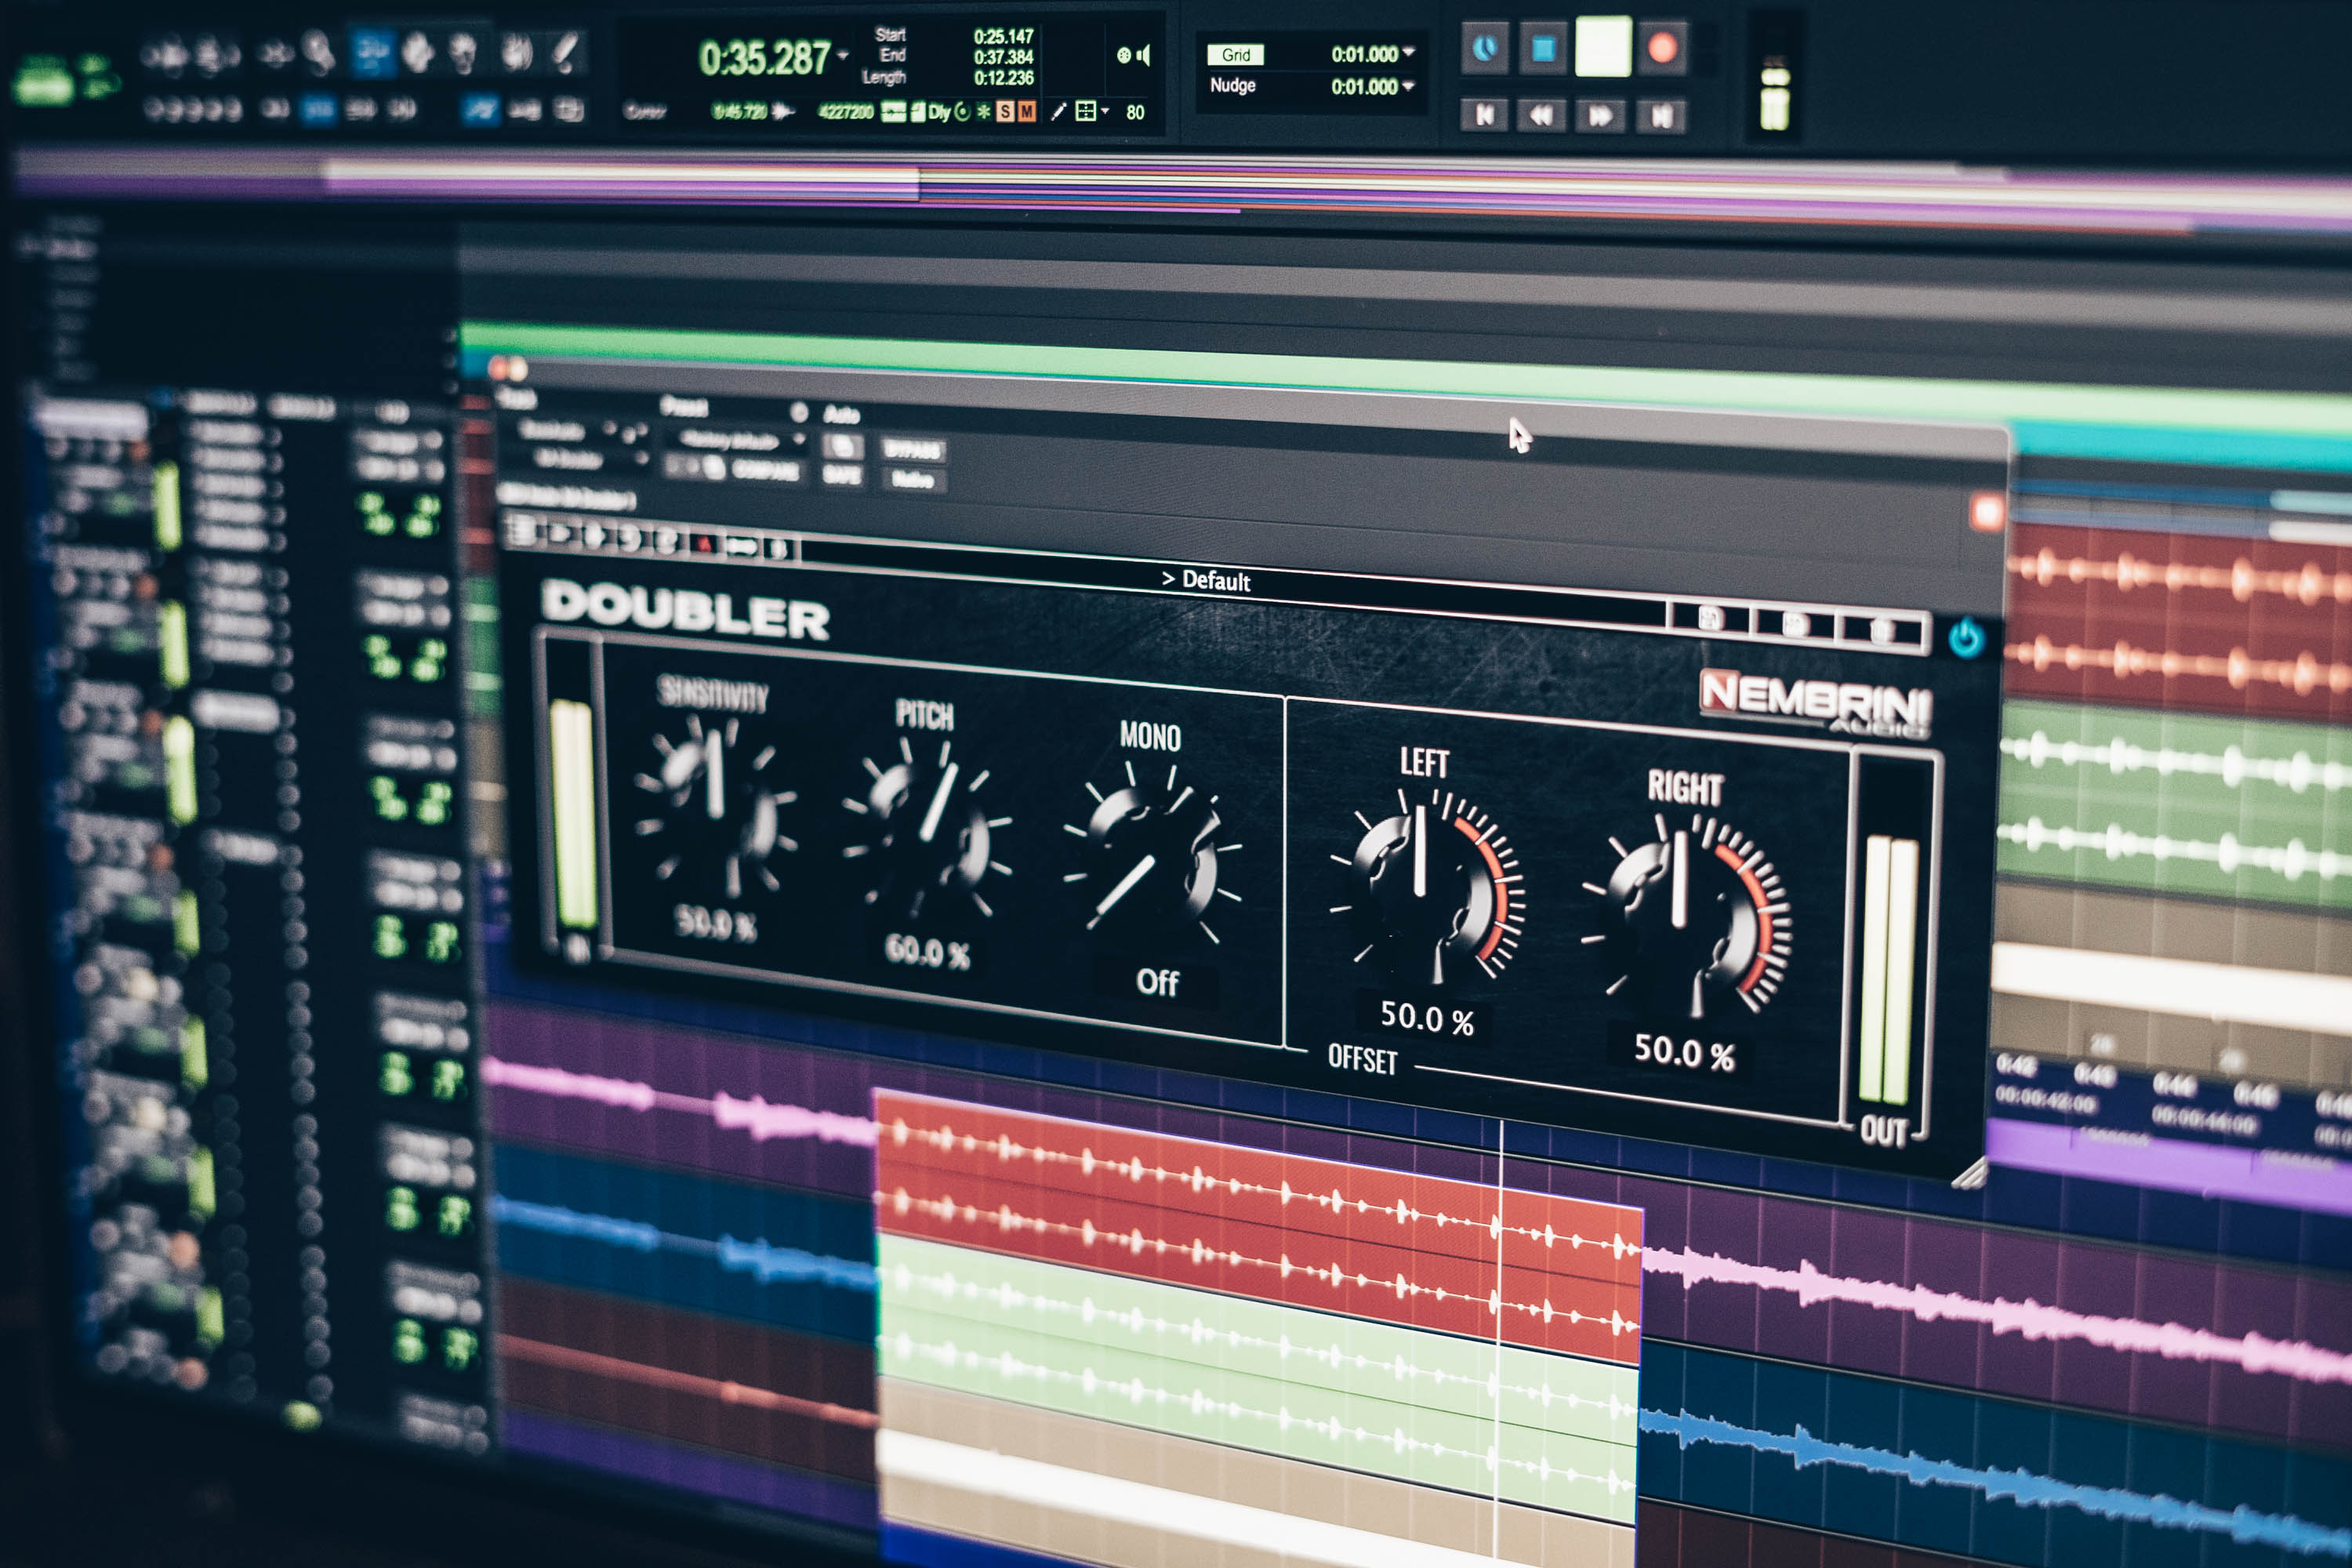Toggle the Solo status S indicator
This screenshot has width=2352, height=1568.
tap(1005, 112)
